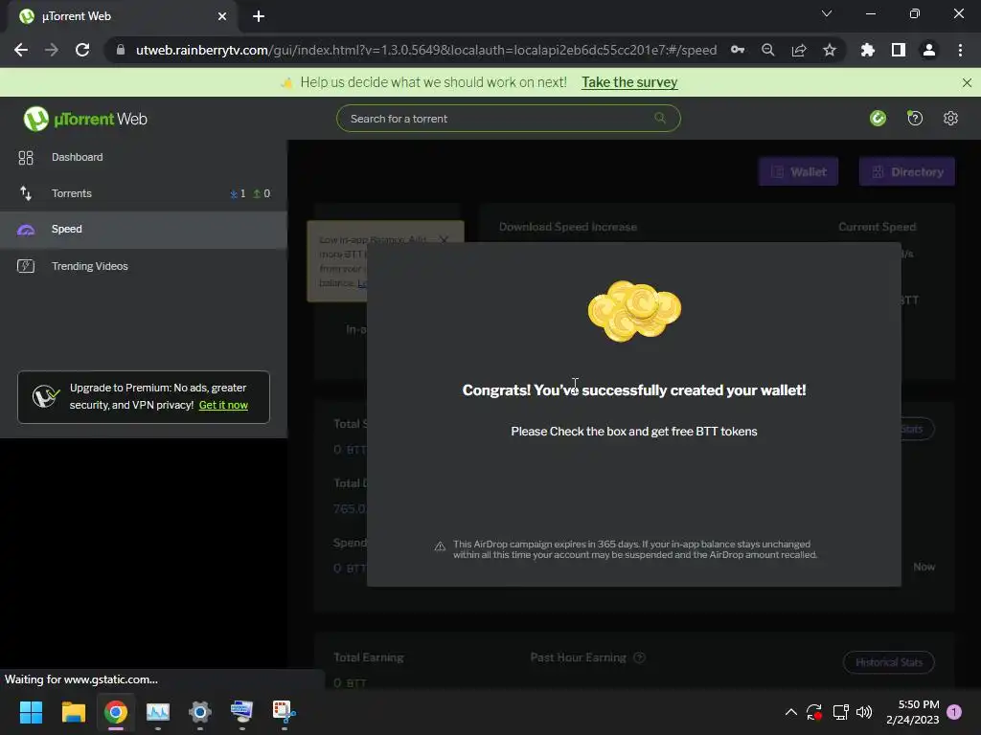Click the Speed gauge icon
The width and height of the screenshot is (981, 735).
(x=26, y=230)
